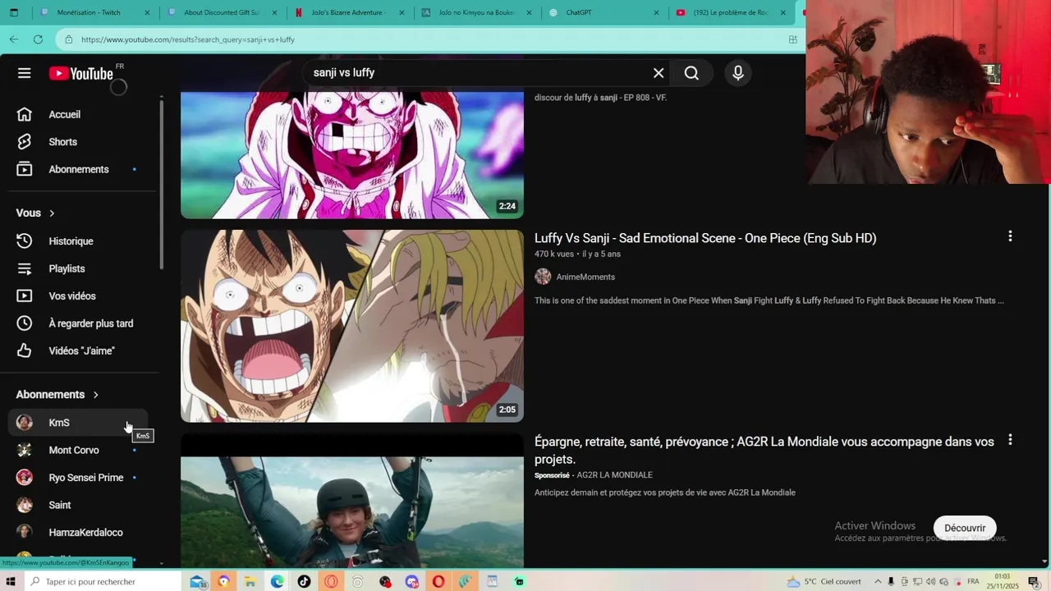Click the Découvrir button

tap(965, 528)
